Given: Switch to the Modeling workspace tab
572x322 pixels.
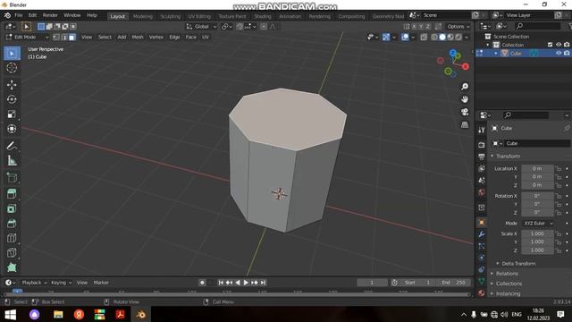Looking at the screenshot, I should tap(143, 16).
